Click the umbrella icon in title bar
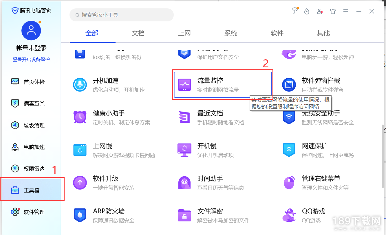Screen dimensions: 386x235 [295, 11]
